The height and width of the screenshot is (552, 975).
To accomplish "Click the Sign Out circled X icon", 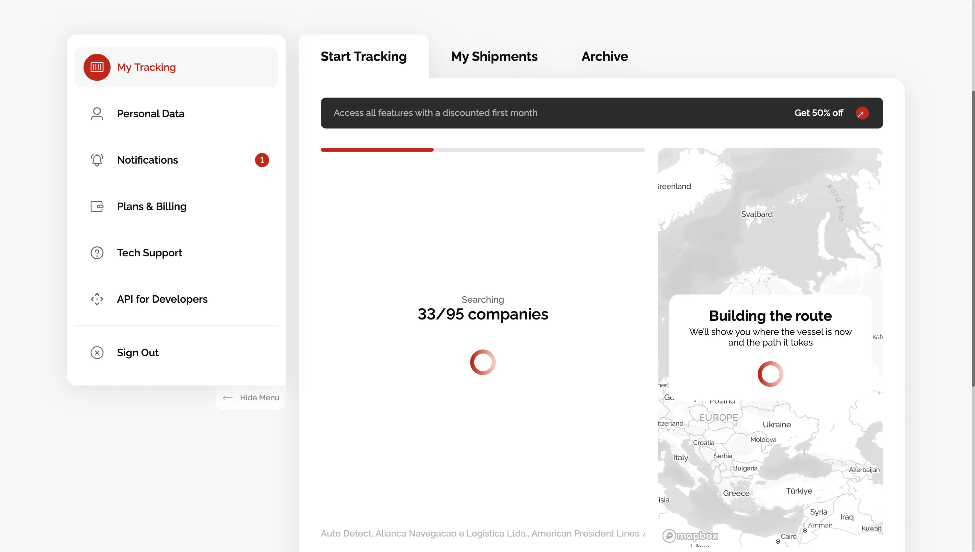I will pos(97,353).
